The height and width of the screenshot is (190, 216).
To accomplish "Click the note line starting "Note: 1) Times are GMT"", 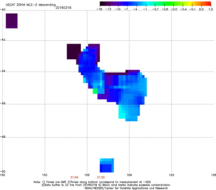I will coord(92,182).
